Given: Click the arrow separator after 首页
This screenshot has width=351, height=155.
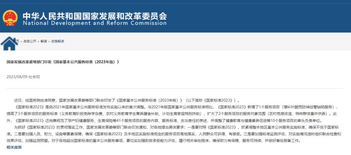Looking at the screenshot, I should (x=21, y=41).
